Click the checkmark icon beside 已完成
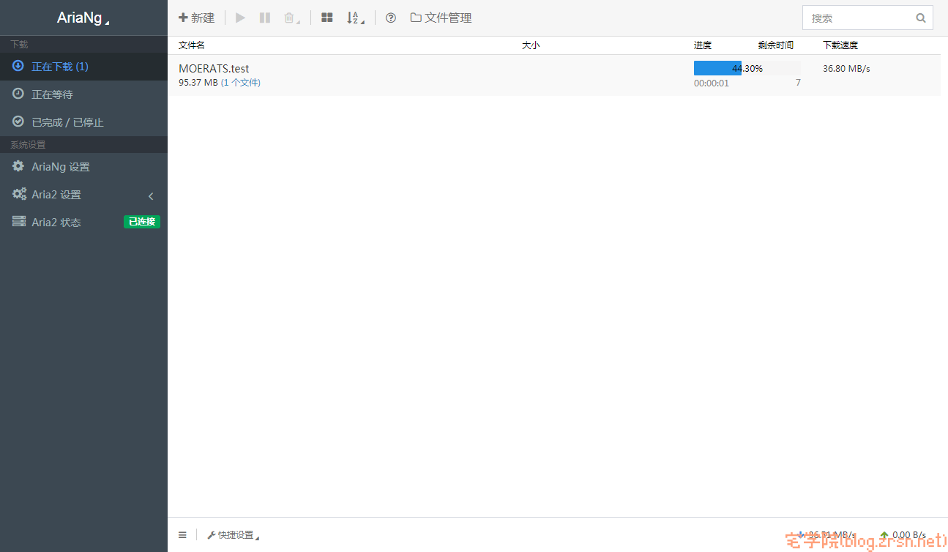Image resolution: width=948 pixels, height=552 pixels. [x=18, y=122]
